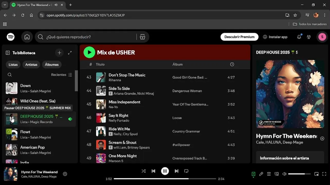This screenshot has height=185, width=330.
Task: Open the Browse box icon beside search
Action: coord(142,37)
